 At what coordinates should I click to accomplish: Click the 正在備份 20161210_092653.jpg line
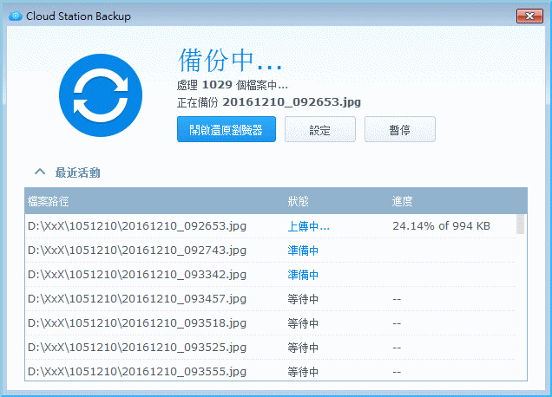coord(269,102)
